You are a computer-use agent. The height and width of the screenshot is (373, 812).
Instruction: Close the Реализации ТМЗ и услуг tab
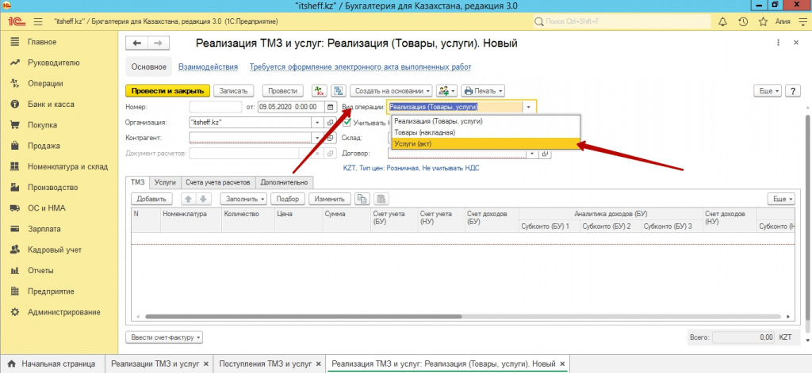click(205, 363)
